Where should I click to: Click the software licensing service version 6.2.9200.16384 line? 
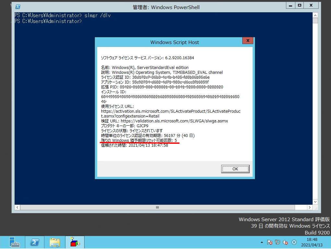[x=147, y=58]
